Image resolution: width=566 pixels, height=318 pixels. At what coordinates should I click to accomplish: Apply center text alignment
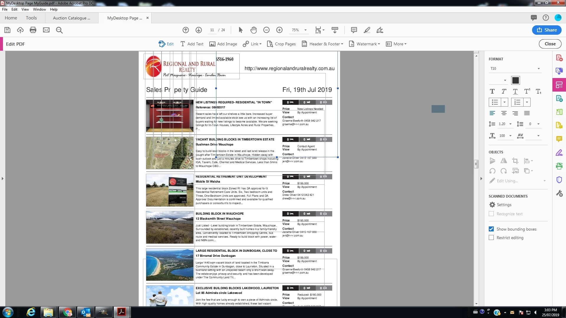click(x=504, y=113)
